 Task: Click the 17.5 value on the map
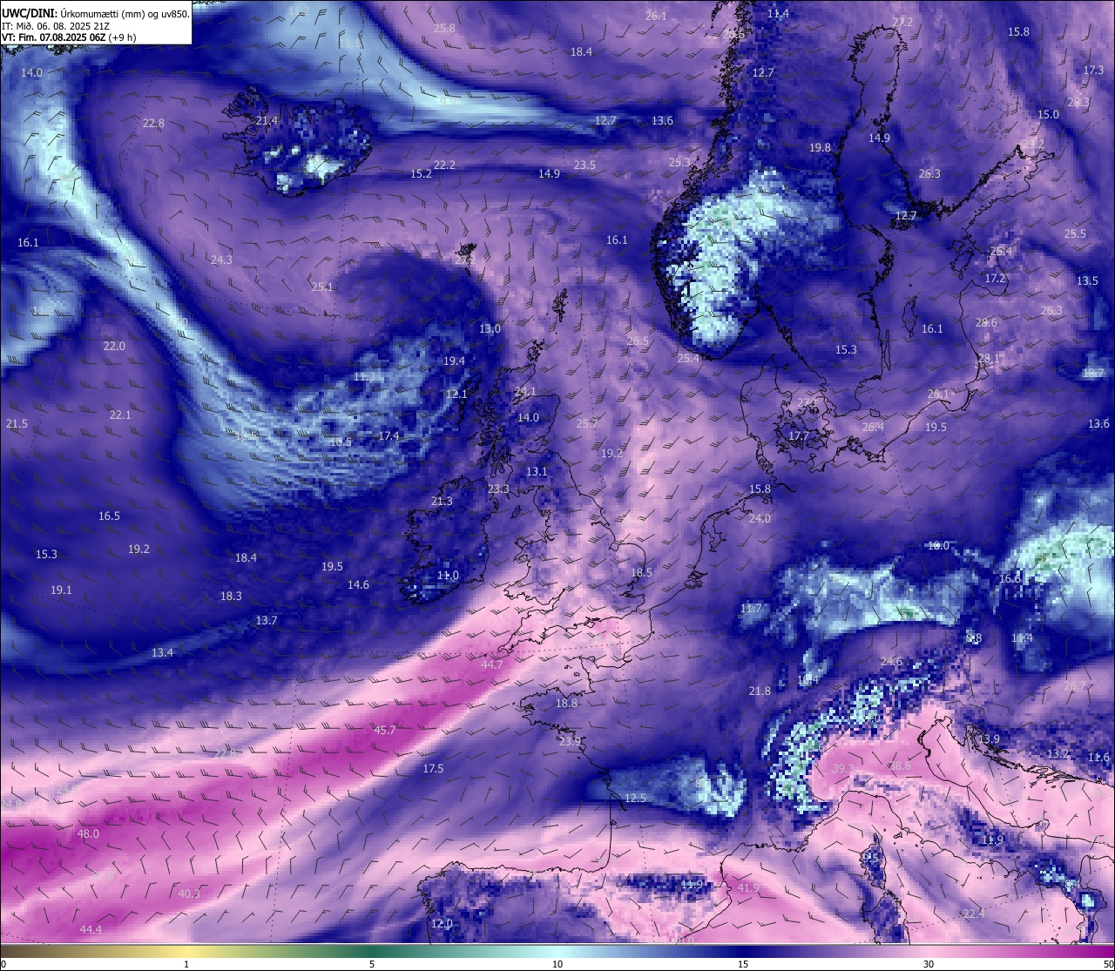coord(433,769)
